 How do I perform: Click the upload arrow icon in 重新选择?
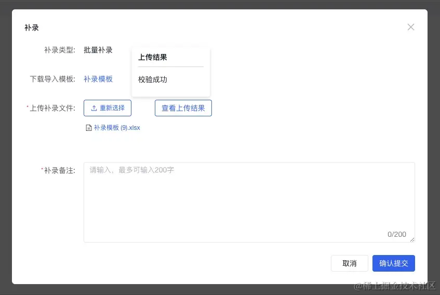[x=94, y=108]
